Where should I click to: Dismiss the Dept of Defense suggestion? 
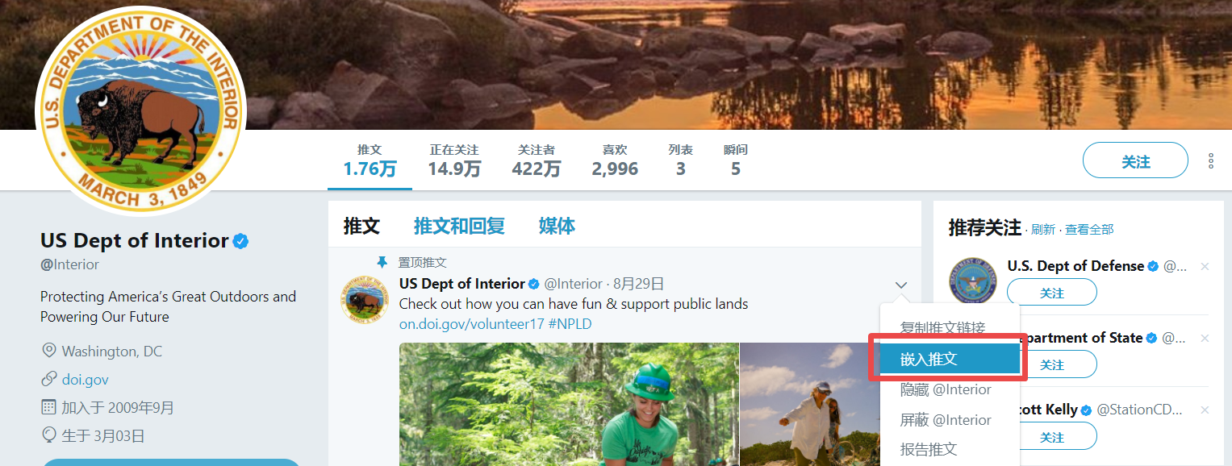pyautogui.click(x=1205, y=267)
